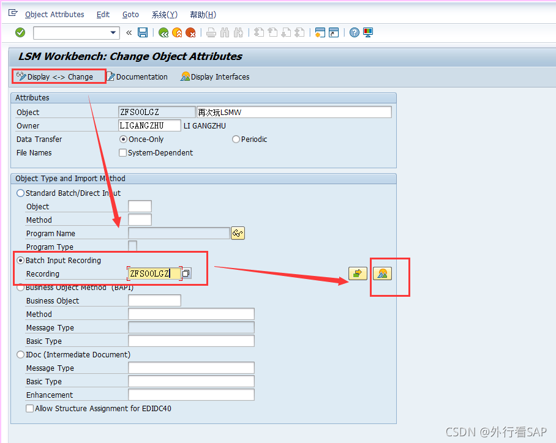Open Edit menu

click(x=103, y=15)
